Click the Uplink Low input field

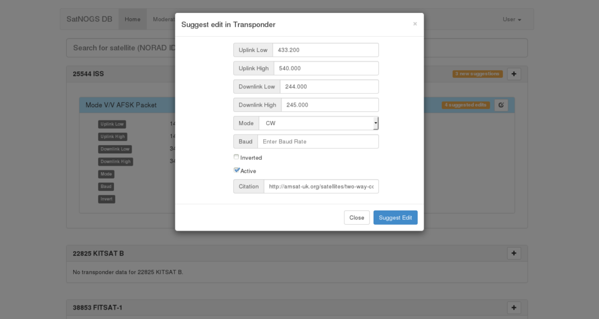pyautogui.click(x=325, y=50)
